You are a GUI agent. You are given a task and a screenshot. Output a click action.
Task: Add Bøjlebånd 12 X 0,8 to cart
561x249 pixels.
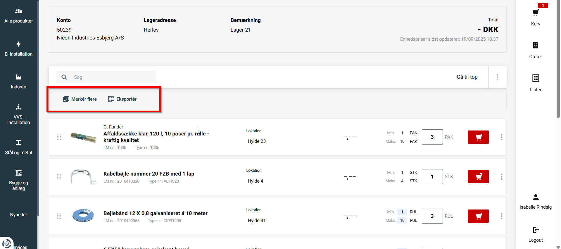[478, 216]
